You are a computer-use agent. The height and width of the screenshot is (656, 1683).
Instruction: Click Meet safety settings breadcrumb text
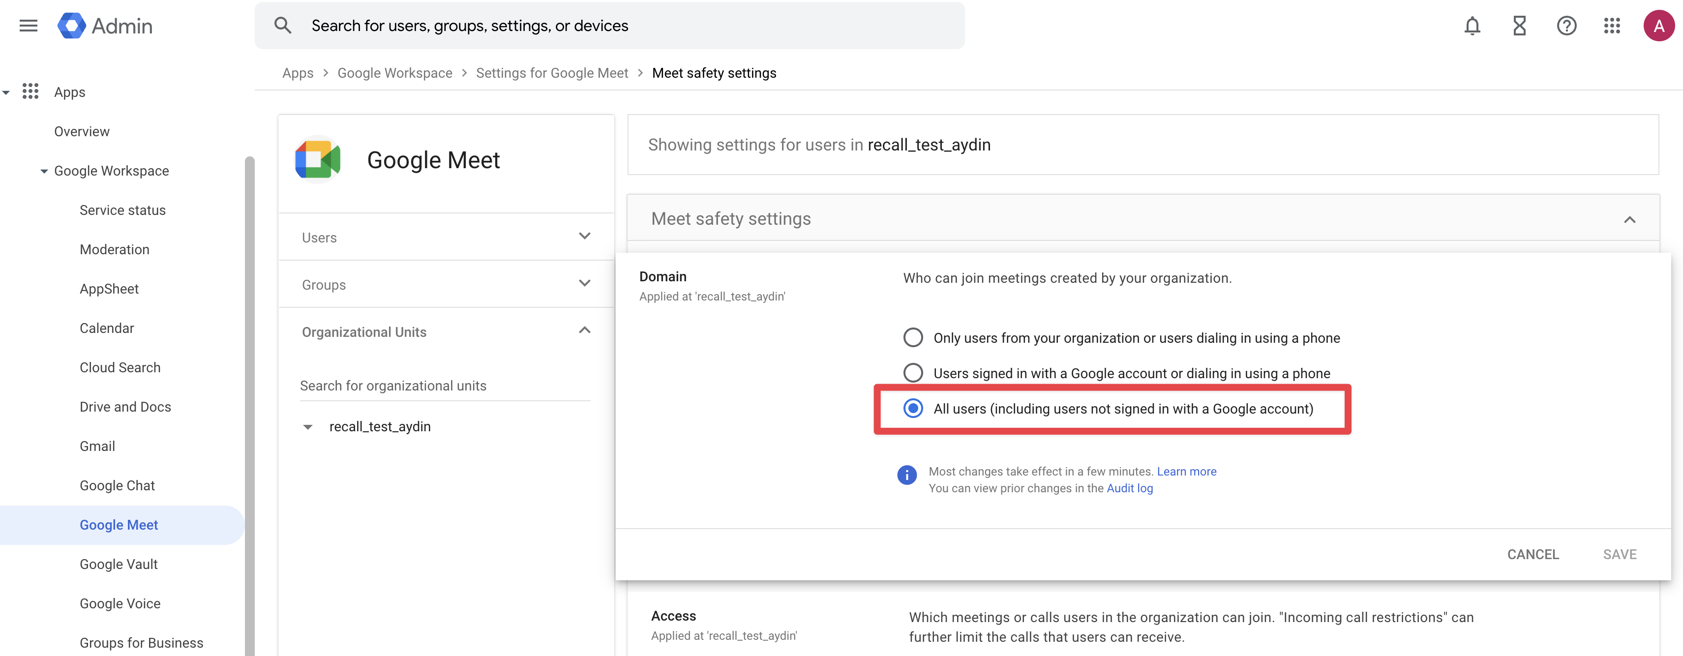click(714, 73)
